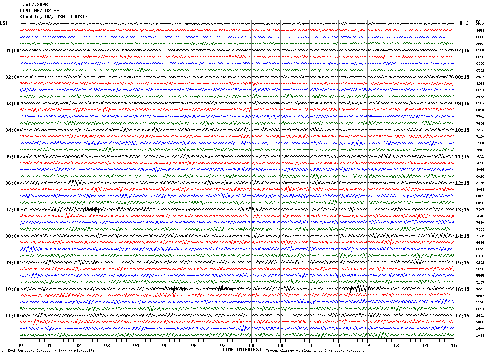Viewport: 486px width, 356px height.
Task: Select the 10:00 CST row label
Action: coord(12,289)
